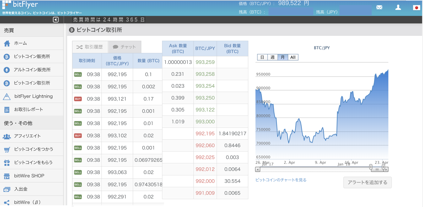Click the bid price 992,025
Viewport: 423px width, 207px height.
(205, 157)
